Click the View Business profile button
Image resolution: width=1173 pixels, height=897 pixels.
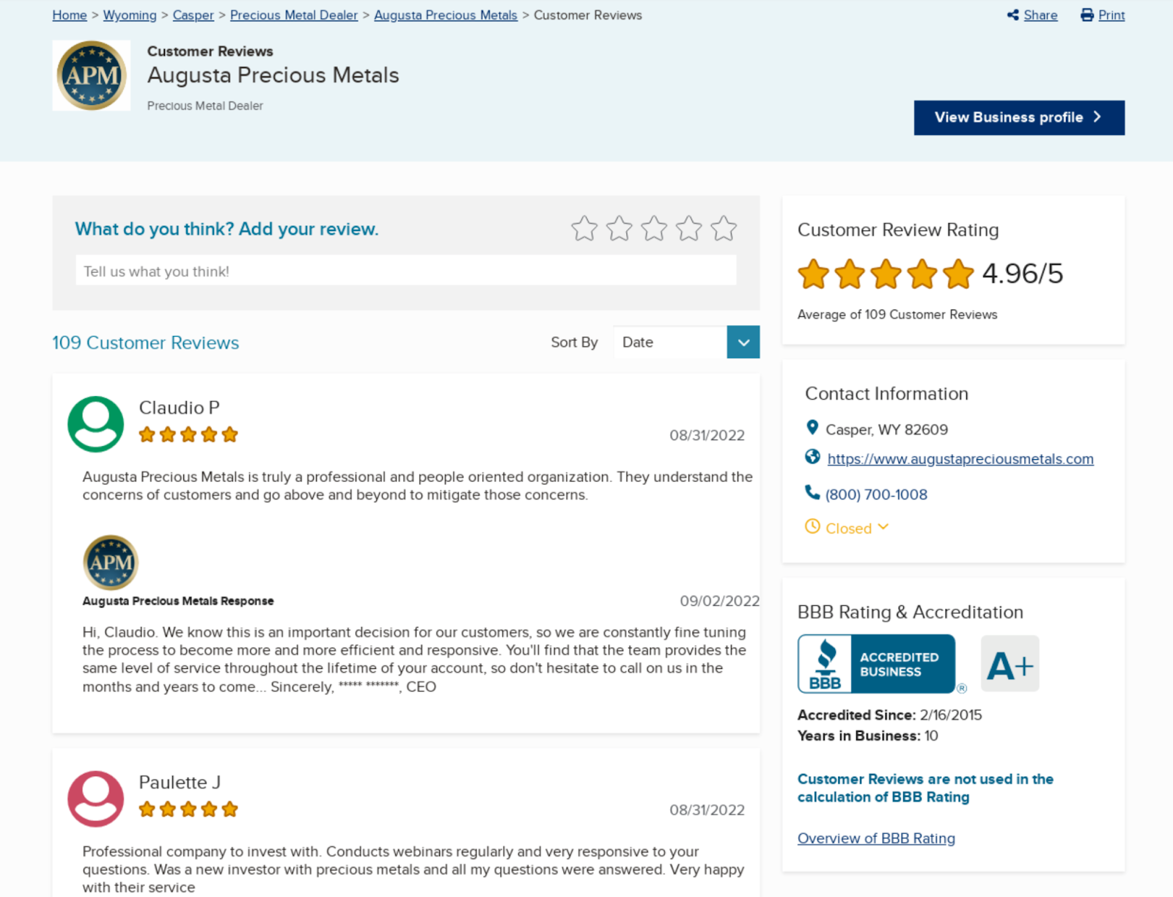click(1019, 117)
